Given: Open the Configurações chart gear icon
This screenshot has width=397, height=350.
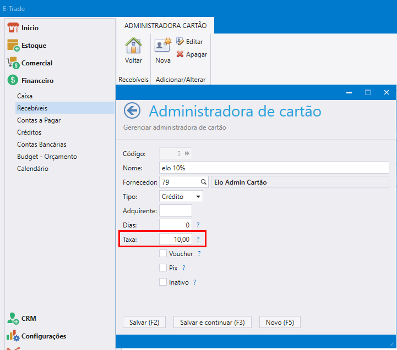Looking at the screenshot, I should [x=13, y=336].
